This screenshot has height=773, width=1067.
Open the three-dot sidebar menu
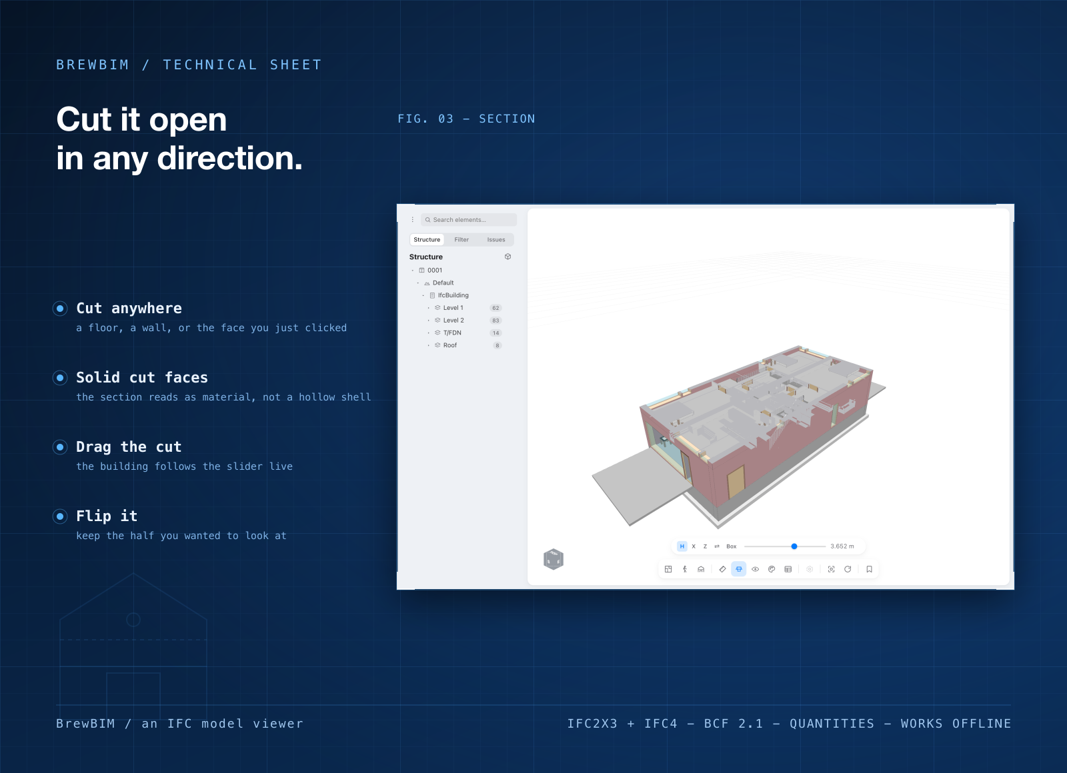tap(412, 219)
